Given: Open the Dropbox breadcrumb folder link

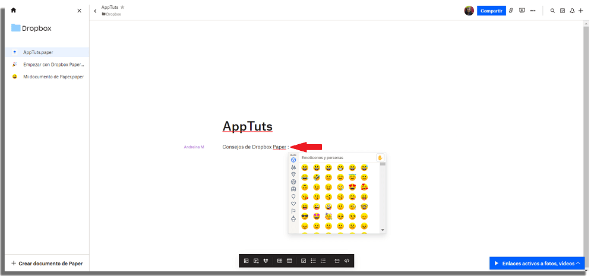Looking at the screenshot, I should click(112, 14).
